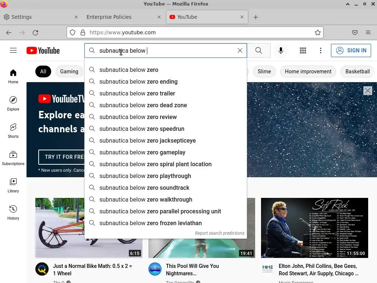Open the Soft Rock Elton John video thumbnail

(314, 228)
